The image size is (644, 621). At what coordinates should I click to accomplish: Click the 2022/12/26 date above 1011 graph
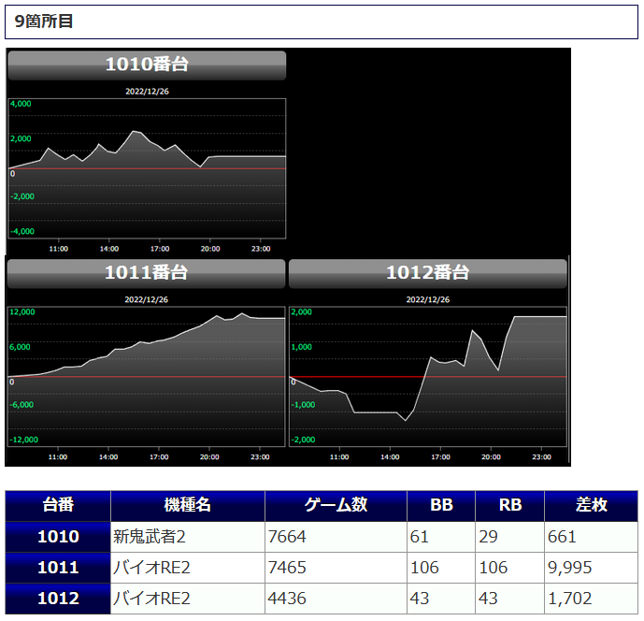146,299
